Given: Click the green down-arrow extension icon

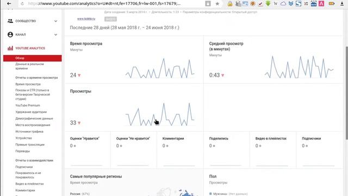Looking at the screenshot, I should click(x=268, y=4).
